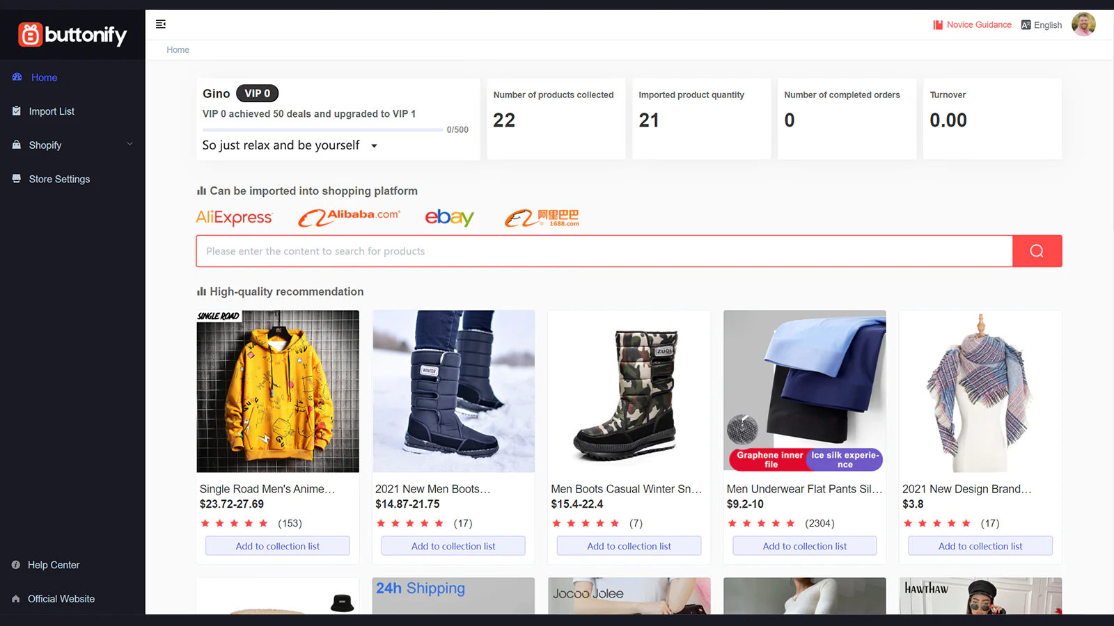Click 'Single Road Men's Anime…' title
Screen dimensions: 1114x626
267,489
